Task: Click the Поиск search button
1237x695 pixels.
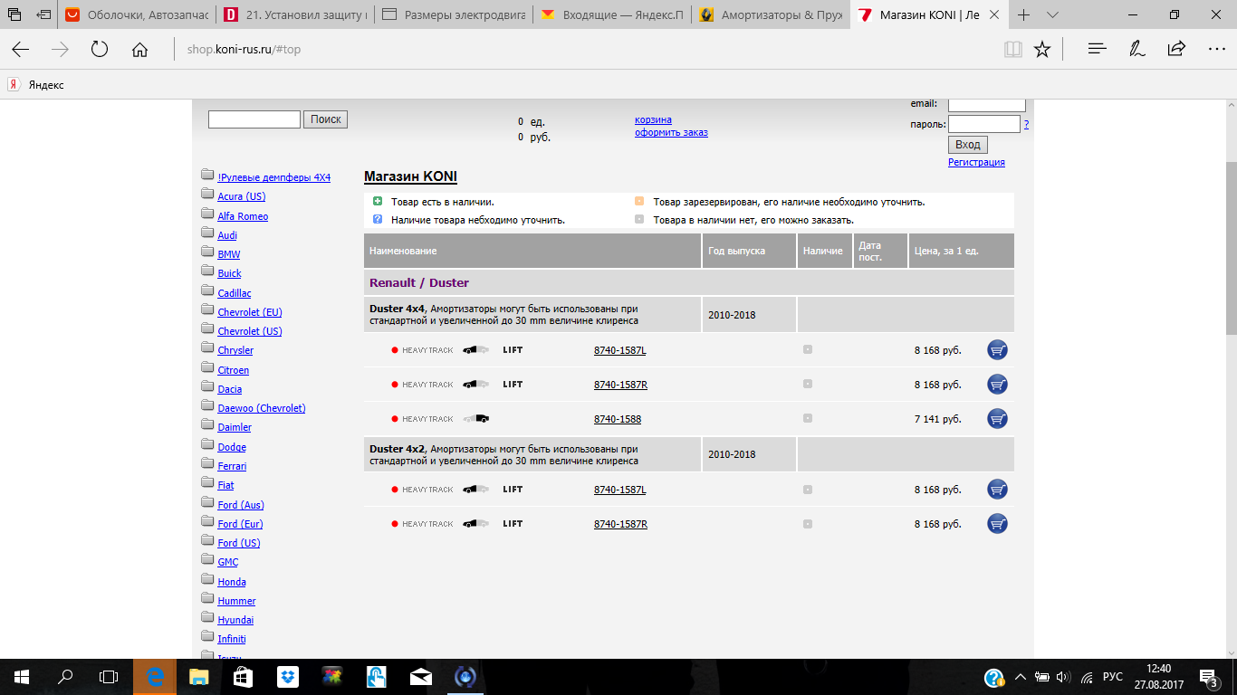Action: point(325,119)
